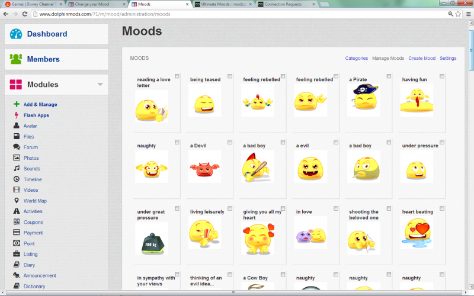This screenshot has height=296, width=474.
Task: Click the Coupons QR code icon
Action: click(17, 221)
